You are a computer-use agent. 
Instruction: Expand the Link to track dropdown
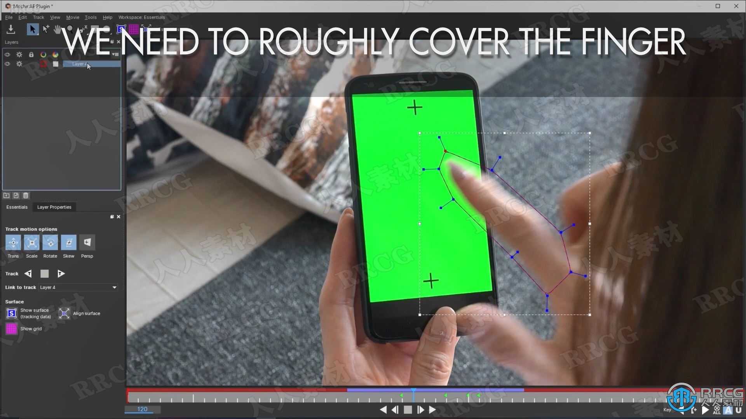pos(114,287)
